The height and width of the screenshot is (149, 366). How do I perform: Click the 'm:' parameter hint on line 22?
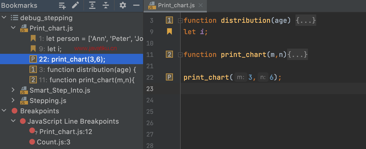click(x=241, y=77)
